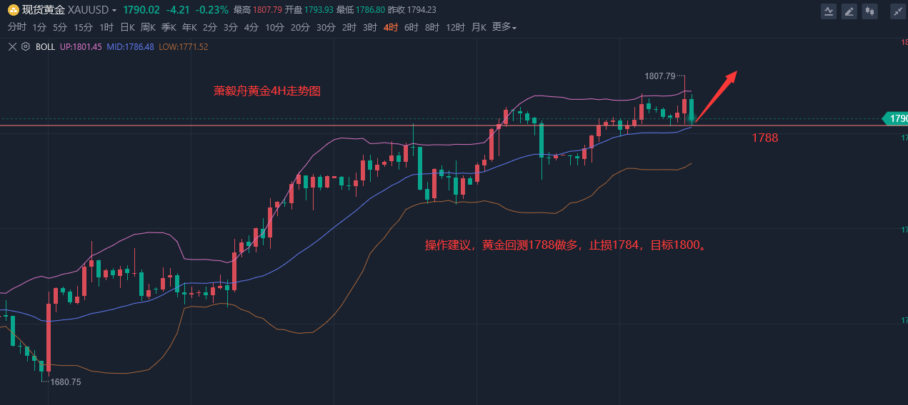Select the 10分 timeframe

(x=275, y=27)
